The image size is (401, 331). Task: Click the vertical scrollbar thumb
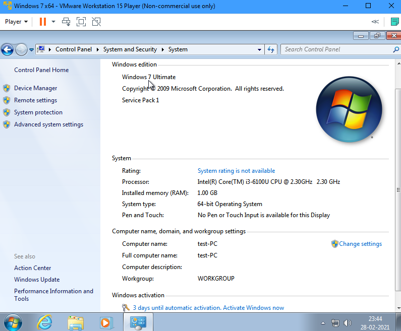[398, 189]
